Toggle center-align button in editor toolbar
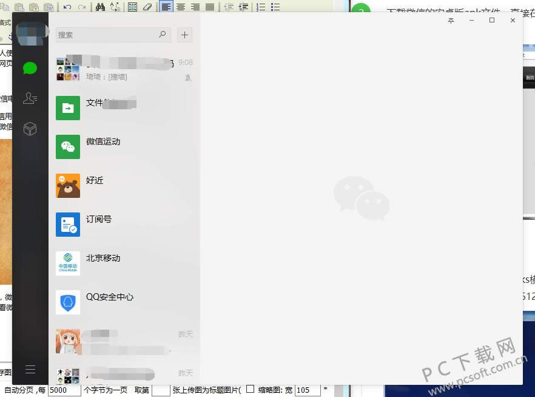 click(x=180, y=7)
